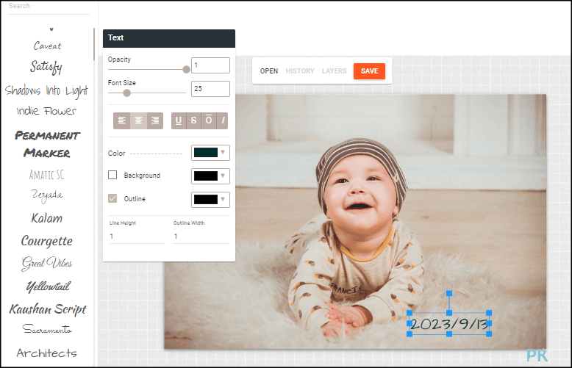Click the font list scrollbar

[94, 44]
